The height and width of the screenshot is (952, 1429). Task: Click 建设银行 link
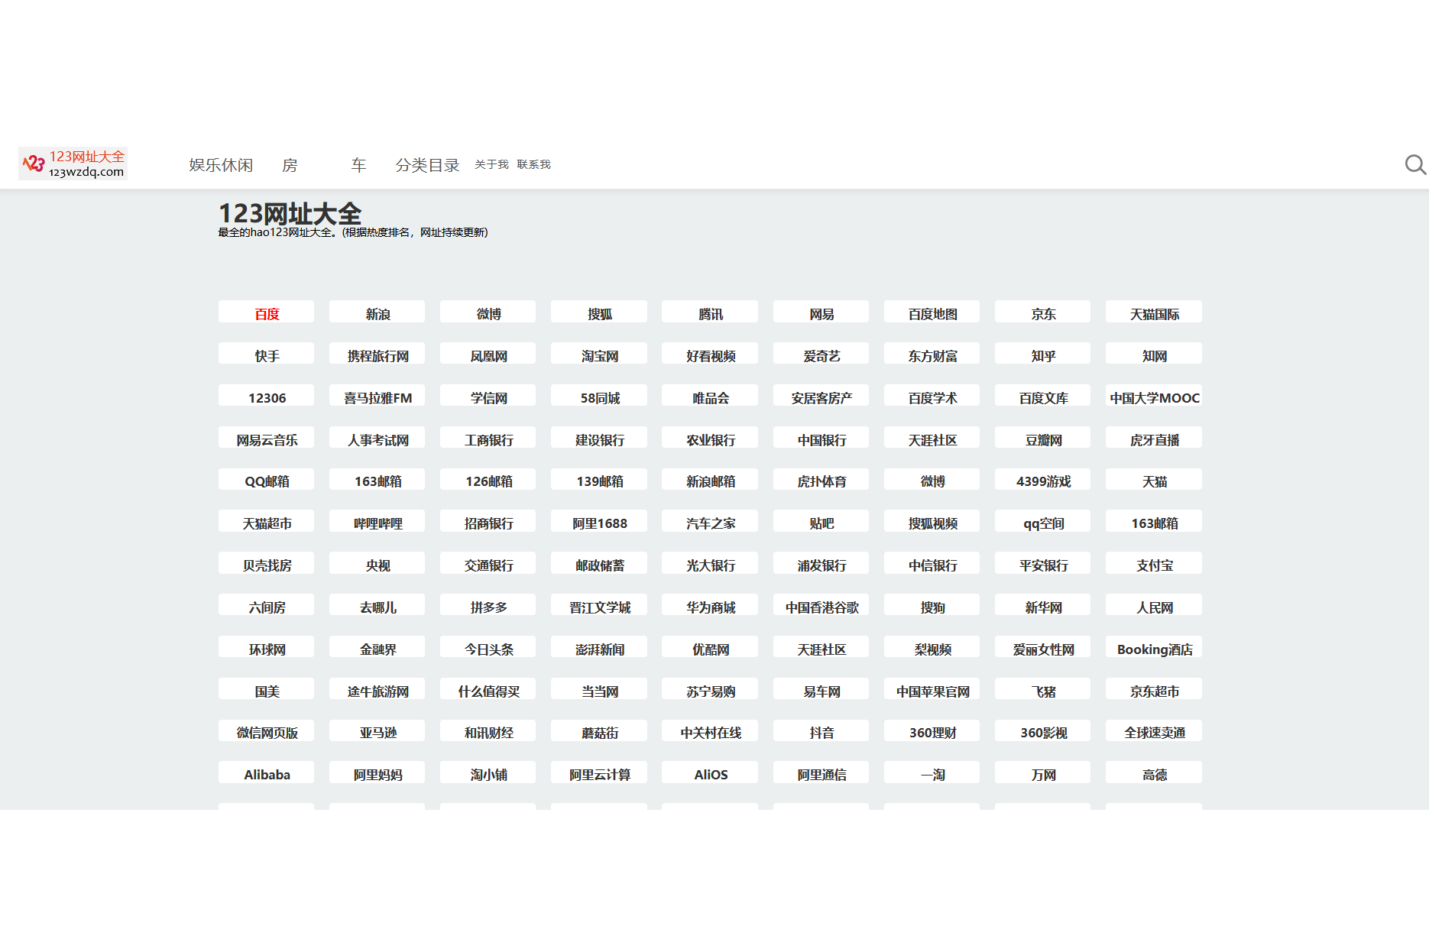pyautogui.click(x=599, y=439)
